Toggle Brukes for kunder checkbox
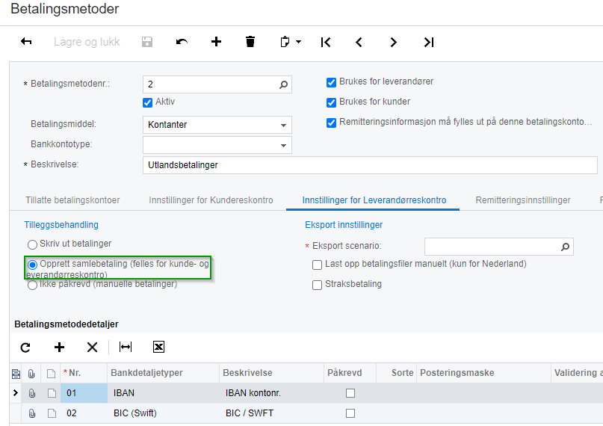Image resolution: width=603 pixels, height=426 pixels. [x=331, y=102]
